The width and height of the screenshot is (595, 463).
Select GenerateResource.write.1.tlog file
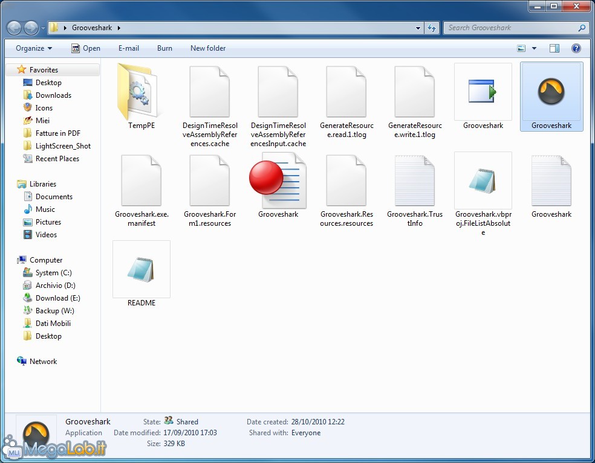point(415,101)
